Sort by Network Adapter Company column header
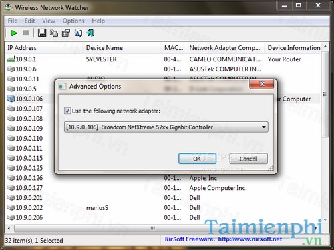The image size is (334, 250). coord(226,48)
